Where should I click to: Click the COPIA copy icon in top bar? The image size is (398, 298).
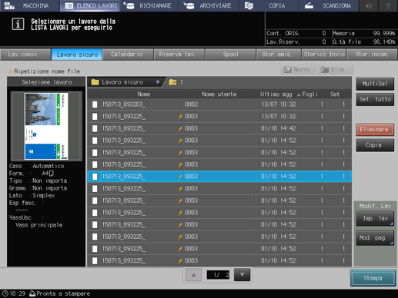pos(249,5)
